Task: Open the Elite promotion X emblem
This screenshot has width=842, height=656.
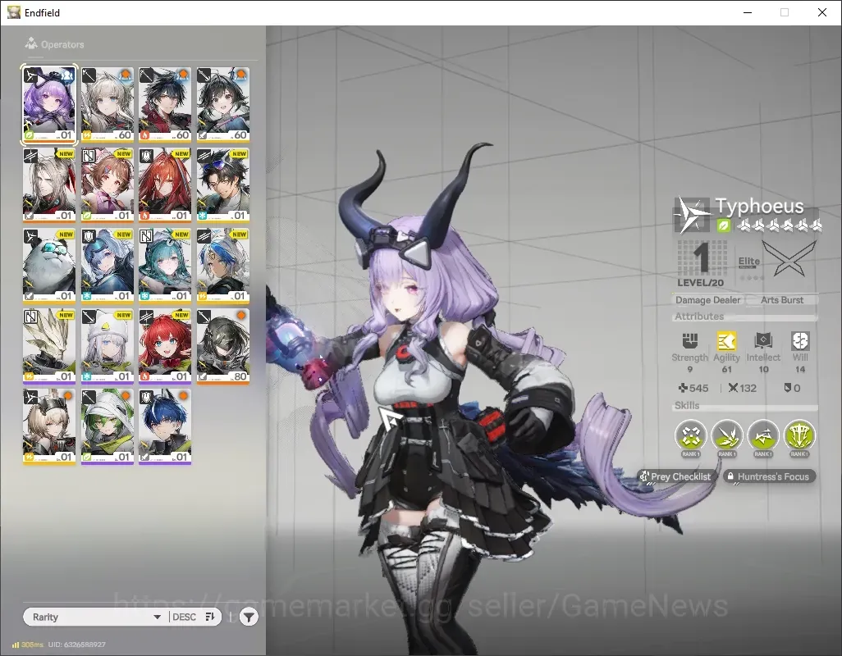Action: pos(789,259)
